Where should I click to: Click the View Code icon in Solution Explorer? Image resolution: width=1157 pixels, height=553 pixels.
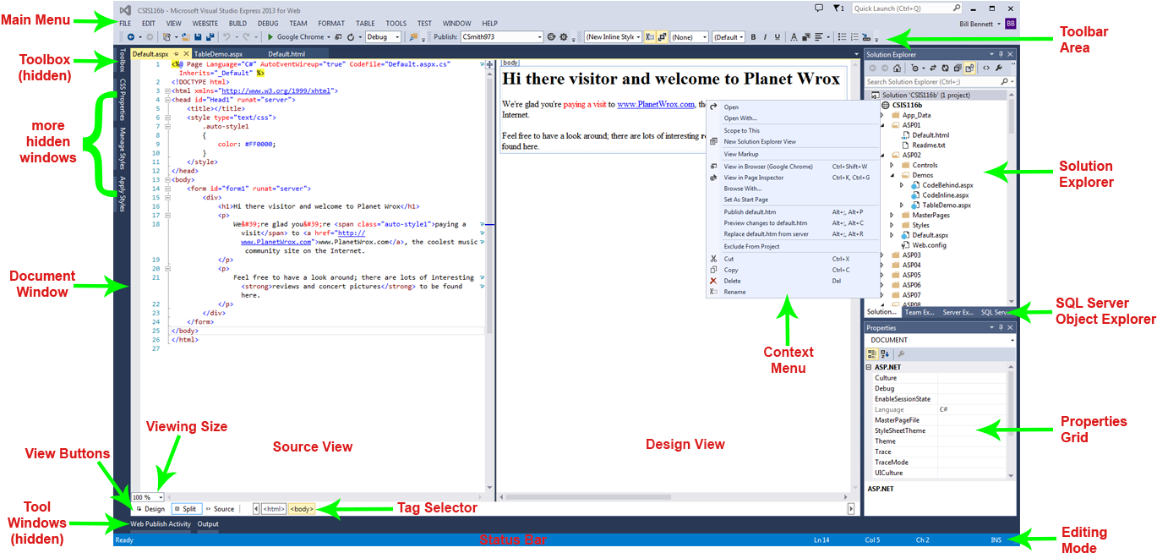click(x=985, y=68)
